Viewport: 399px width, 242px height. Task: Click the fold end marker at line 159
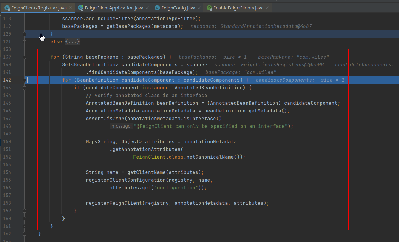25,211
